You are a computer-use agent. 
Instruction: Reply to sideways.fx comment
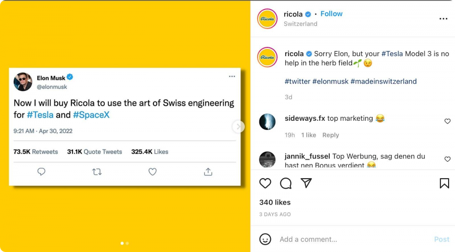coord(330,135)
